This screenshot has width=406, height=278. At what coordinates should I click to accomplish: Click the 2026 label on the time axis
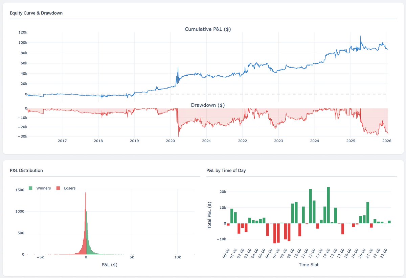(387, 141)
